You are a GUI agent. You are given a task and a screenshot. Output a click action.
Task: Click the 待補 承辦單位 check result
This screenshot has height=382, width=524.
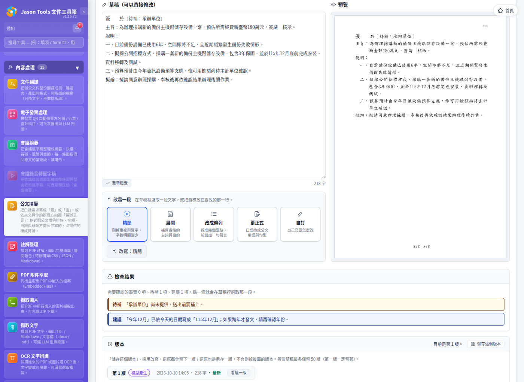306,304
